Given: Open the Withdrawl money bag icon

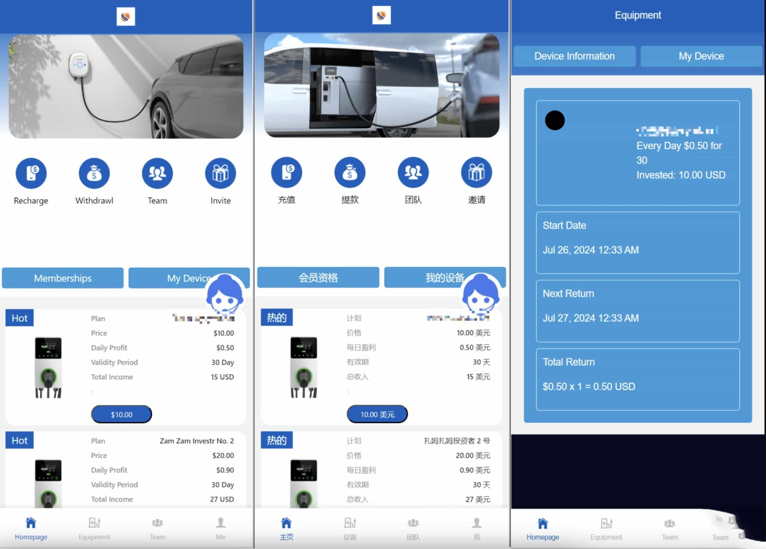Looking at the screenshot, I should pyautogui.click(x=94, y=173).
